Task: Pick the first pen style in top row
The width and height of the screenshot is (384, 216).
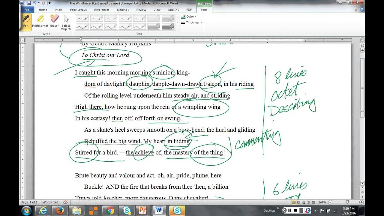Action: tap(82, 19)
